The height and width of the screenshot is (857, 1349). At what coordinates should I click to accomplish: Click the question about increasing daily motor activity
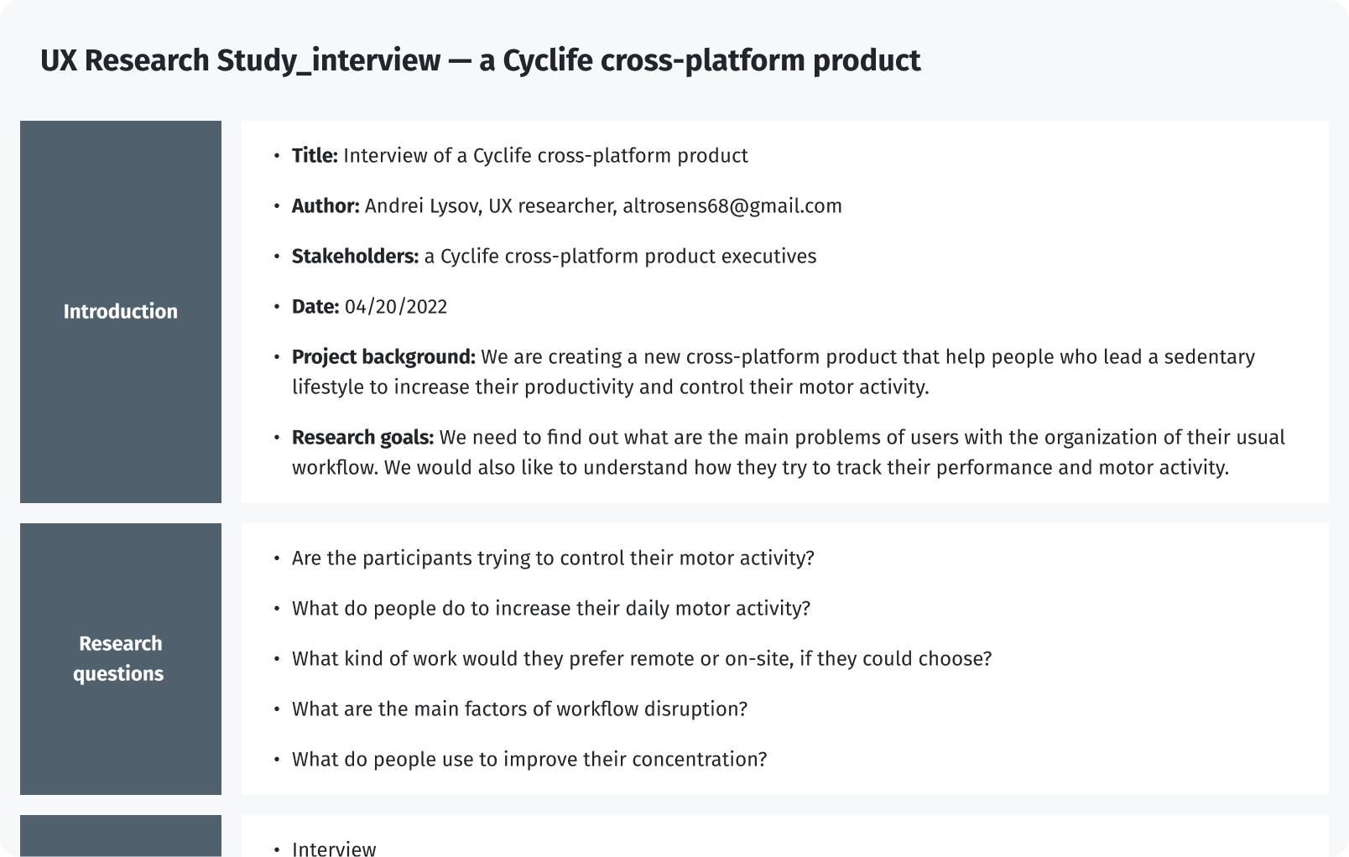(x=551, y=609)
